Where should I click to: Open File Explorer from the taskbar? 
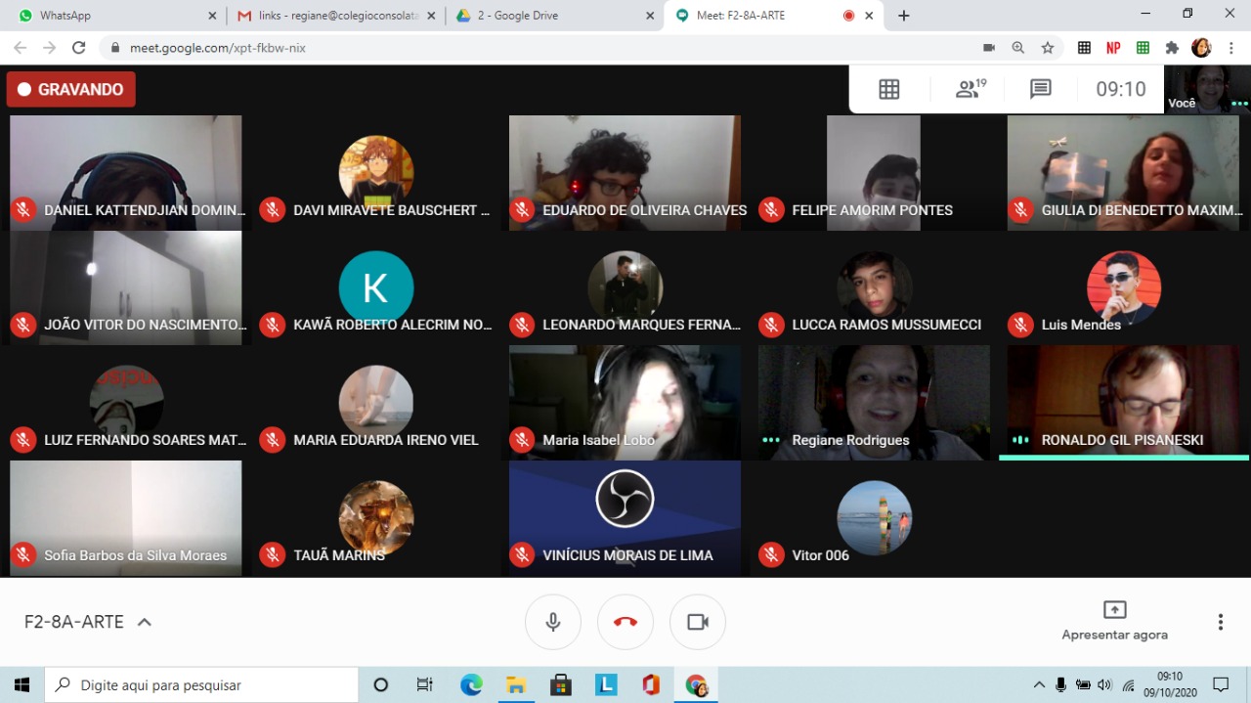pos(516,685)
